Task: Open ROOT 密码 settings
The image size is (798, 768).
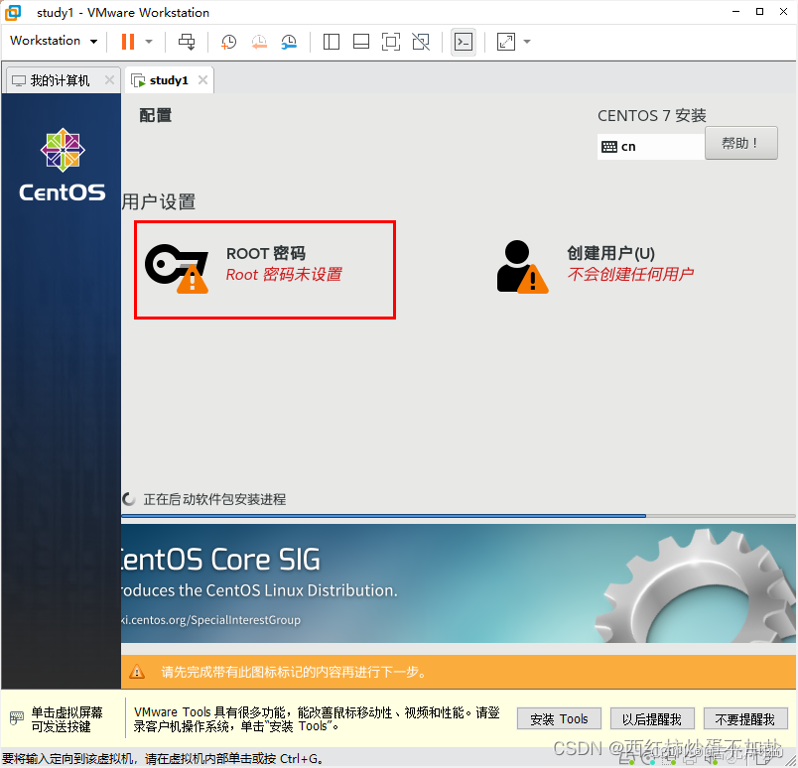Action: [x=265, y=270]
